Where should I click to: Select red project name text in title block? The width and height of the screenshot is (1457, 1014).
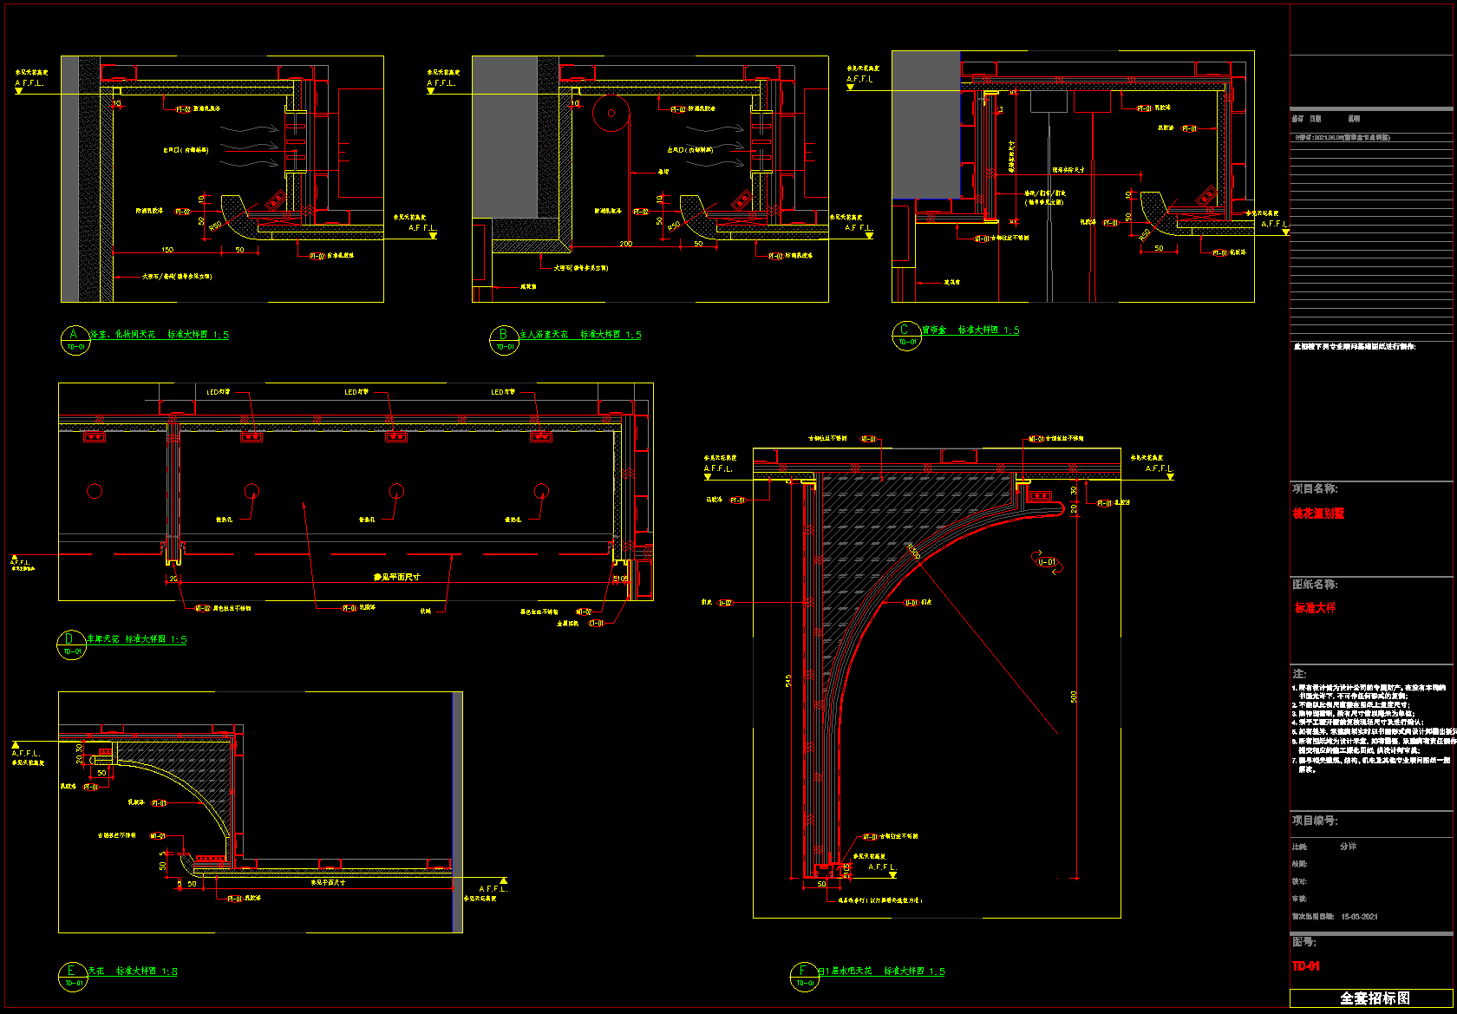[1318, 514]
